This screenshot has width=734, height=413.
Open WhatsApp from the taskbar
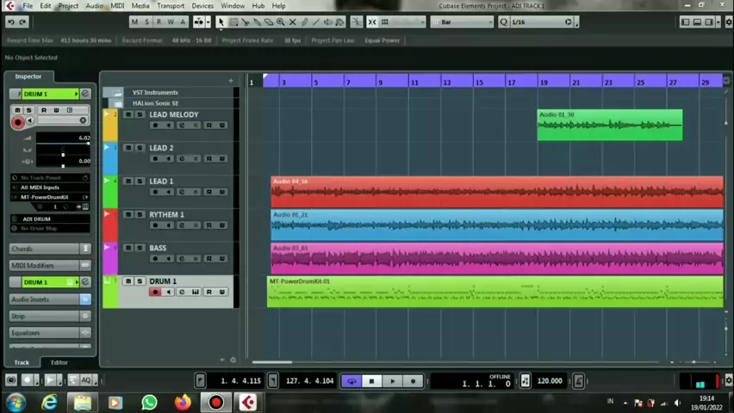149,402
